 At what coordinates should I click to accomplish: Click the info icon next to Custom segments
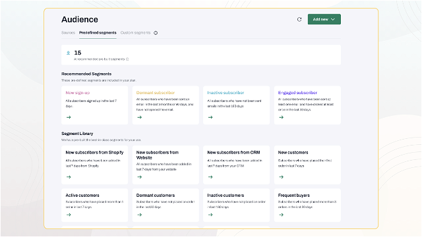coord(156,33)
